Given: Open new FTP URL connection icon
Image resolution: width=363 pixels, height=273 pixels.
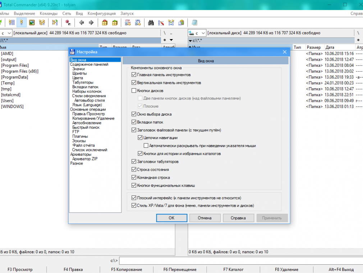Looking at the screenshot, I should point(138,23).
